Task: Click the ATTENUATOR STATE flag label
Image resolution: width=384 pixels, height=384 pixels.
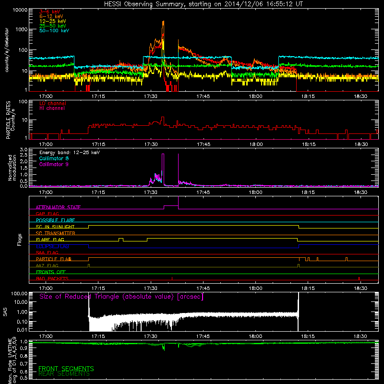Action: point(58,207)
